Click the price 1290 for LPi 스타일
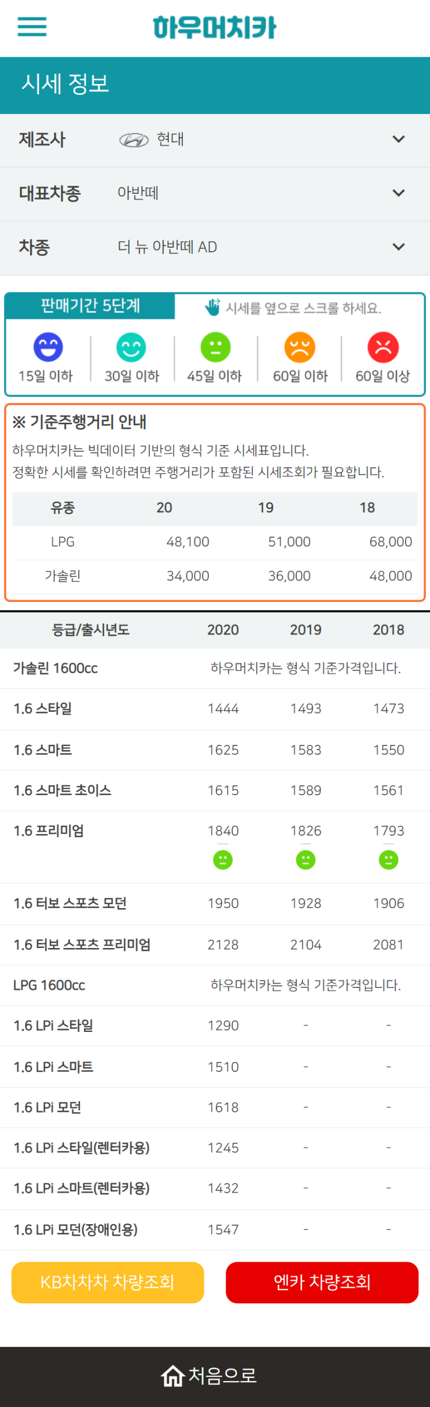430x1407 pixels. [223, 1026]
